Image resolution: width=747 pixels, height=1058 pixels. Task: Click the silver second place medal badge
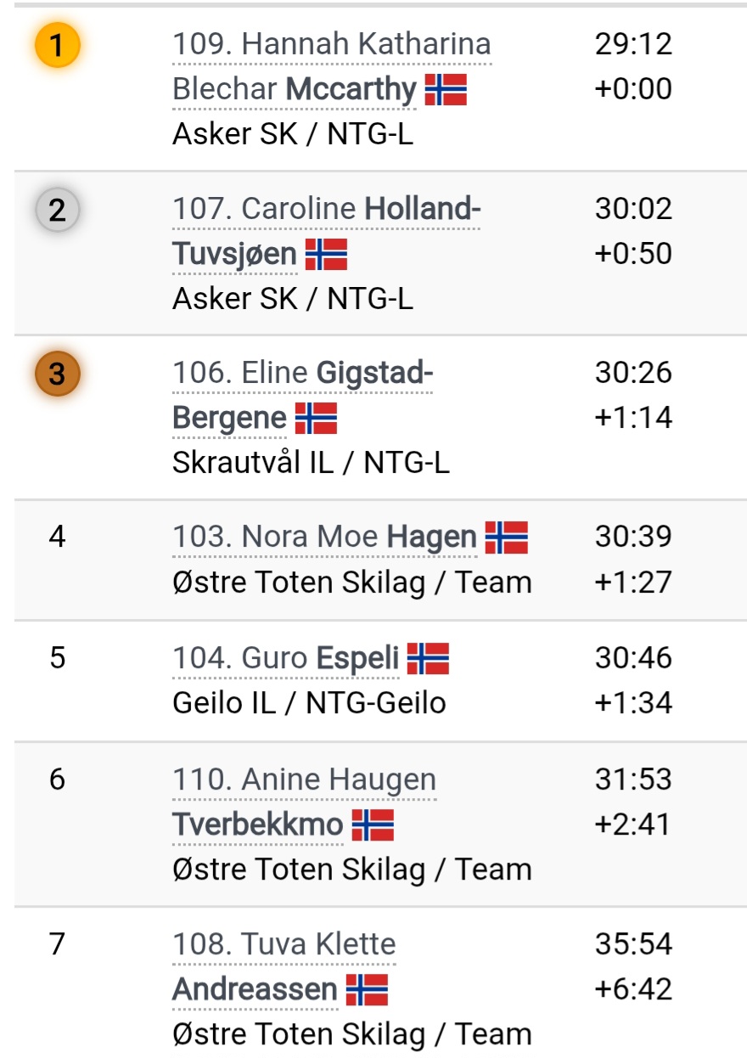point(57,210)
